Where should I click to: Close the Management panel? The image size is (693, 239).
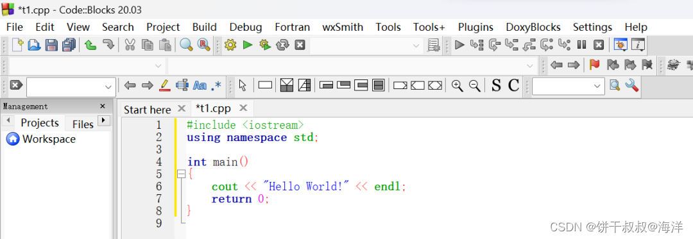click(103, 106)
